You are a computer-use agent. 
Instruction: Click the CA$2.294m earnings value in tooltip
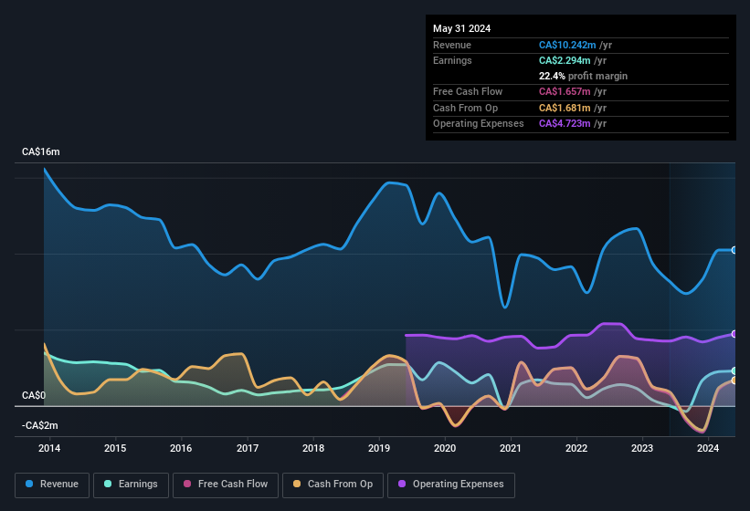pos(565,60)
